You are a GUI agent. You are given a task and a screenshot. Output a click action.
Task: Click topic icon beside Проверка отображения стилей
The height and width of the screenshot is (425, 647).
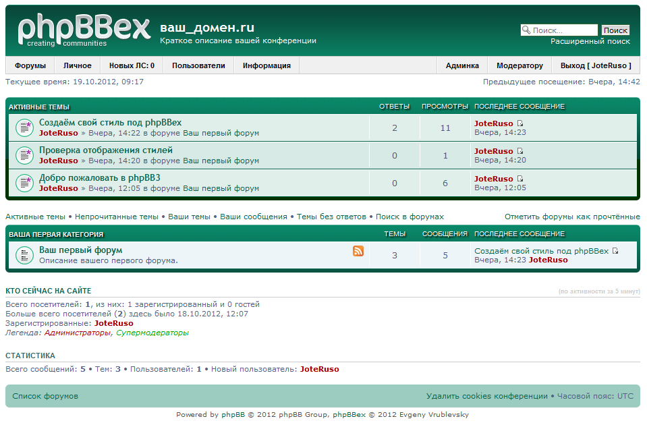24,155
